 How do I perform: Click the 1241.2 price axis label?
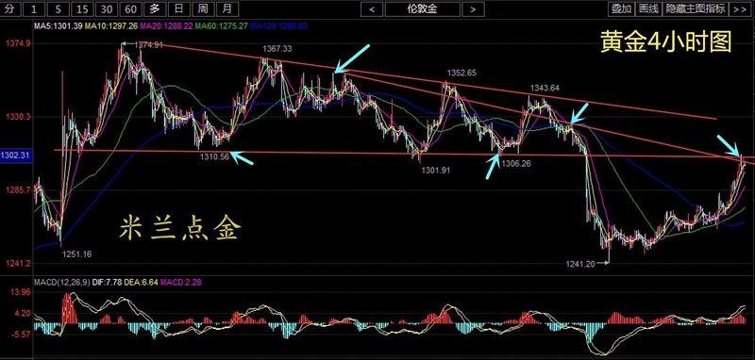pos(19,263)
